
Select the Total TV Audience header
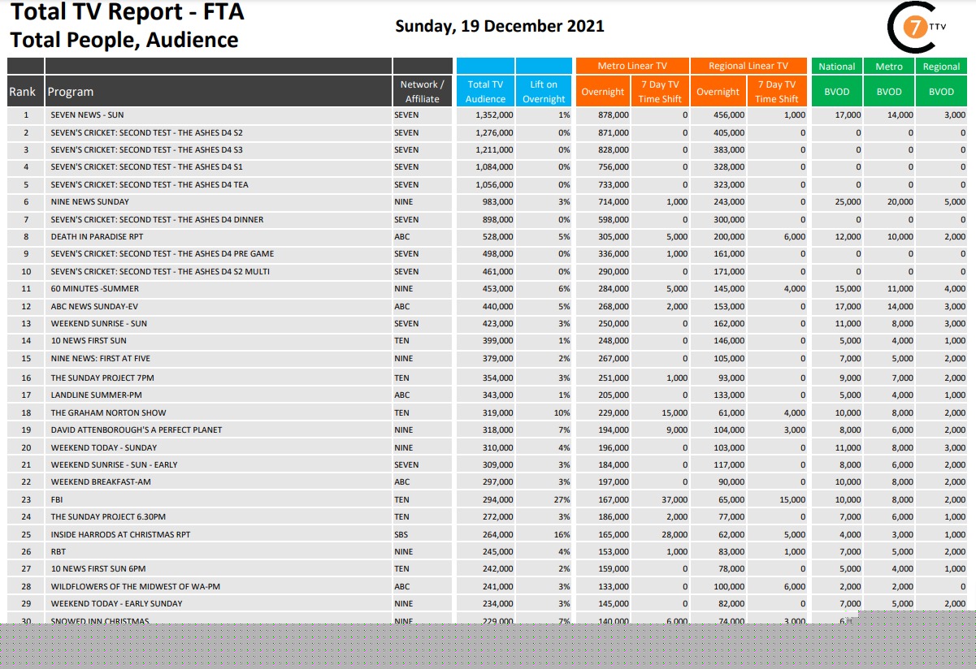tap(485, 92)
